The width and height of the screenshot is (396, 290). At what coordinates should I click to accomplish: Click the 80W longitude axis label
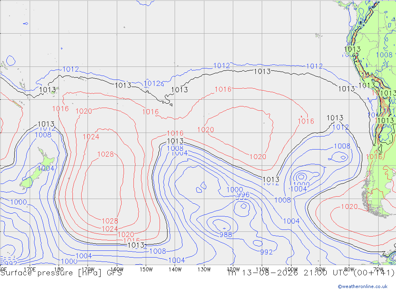click(x=349, y=269)
